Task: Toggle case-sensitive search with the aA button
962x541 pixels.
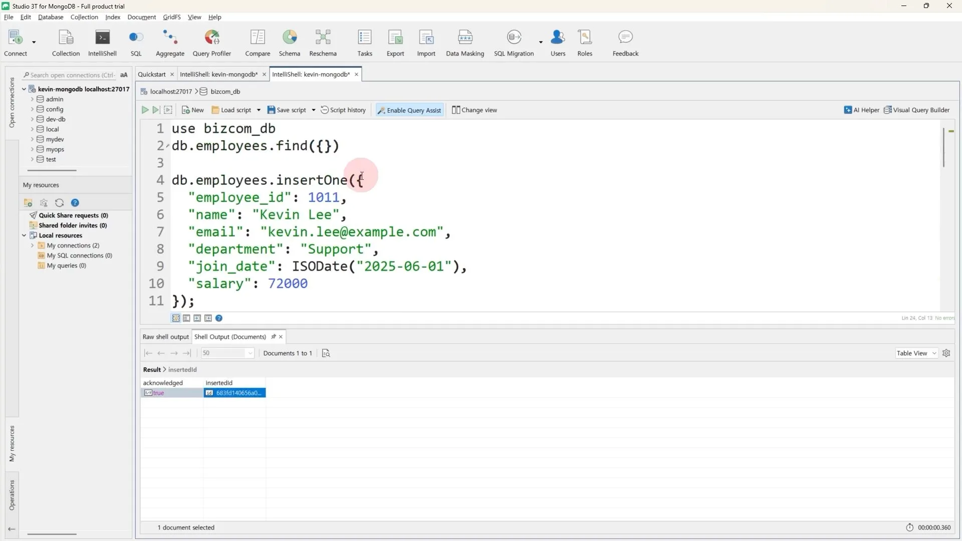Action: point(124,75)
